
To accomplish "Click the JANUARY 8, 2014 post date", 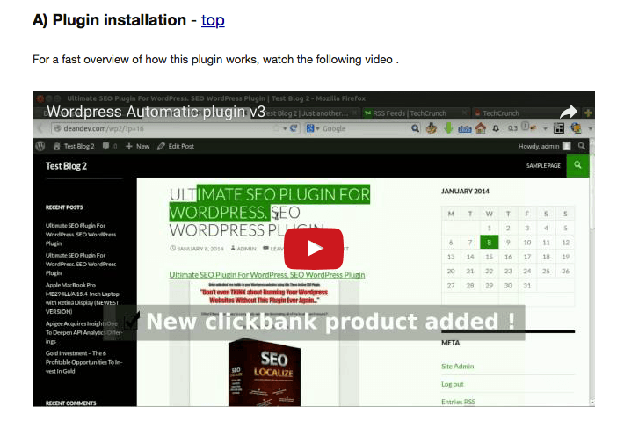I will (x=197, y=249).
